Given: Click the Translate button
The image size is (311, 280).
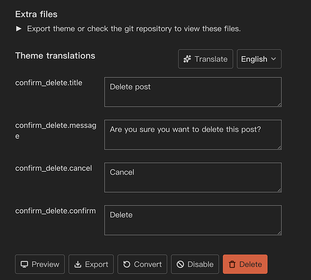Looking at the screenshot, I should pyautogui.click(x=205, y=59).
